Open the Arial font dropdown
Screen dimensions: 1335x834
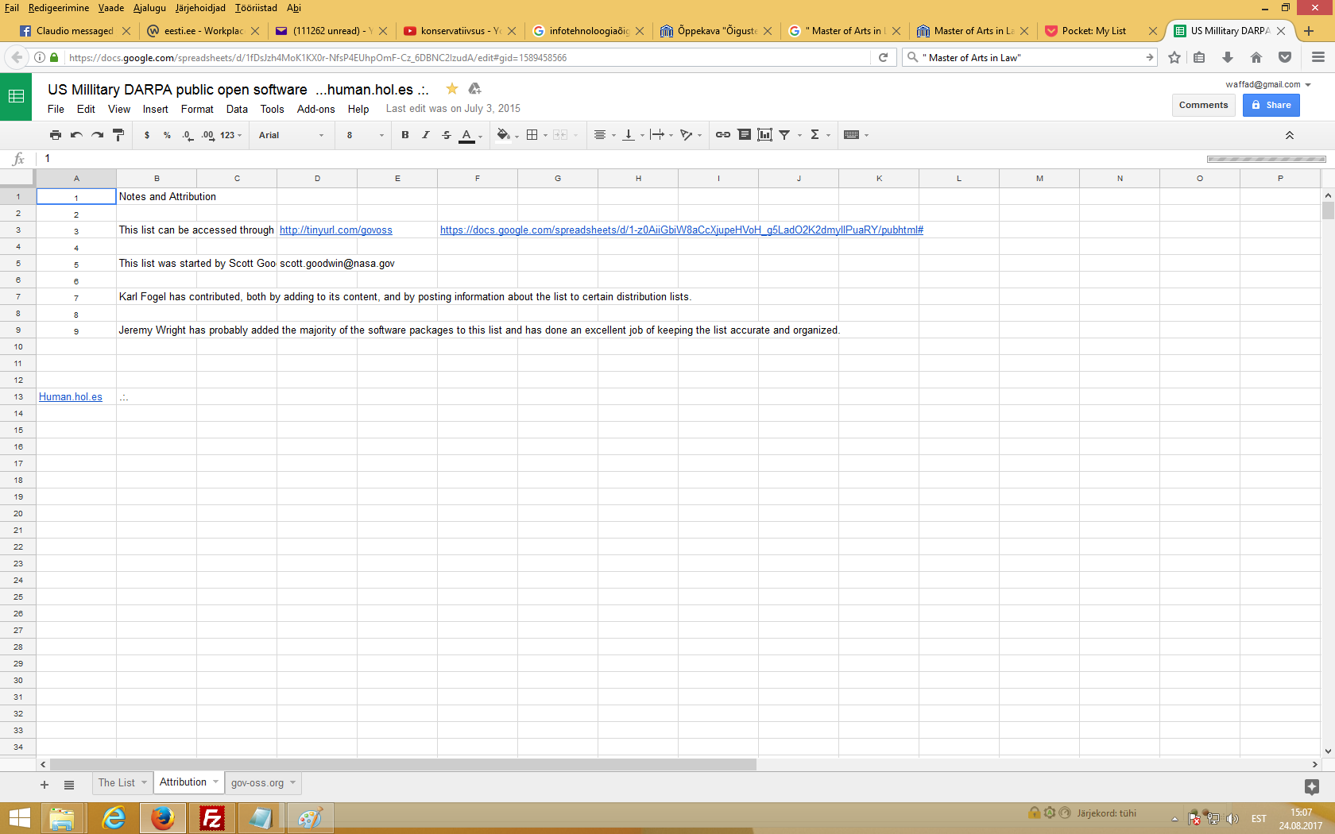[291, 135]
